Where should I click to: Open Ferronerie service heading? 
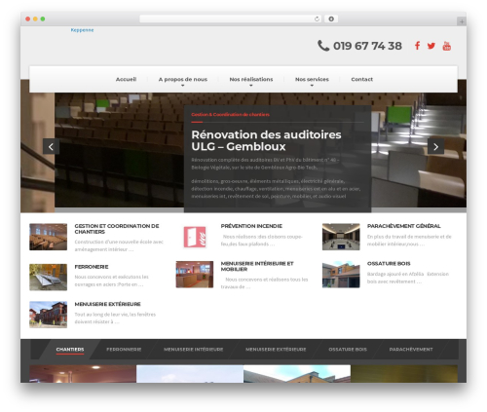[x=92, y=267]
